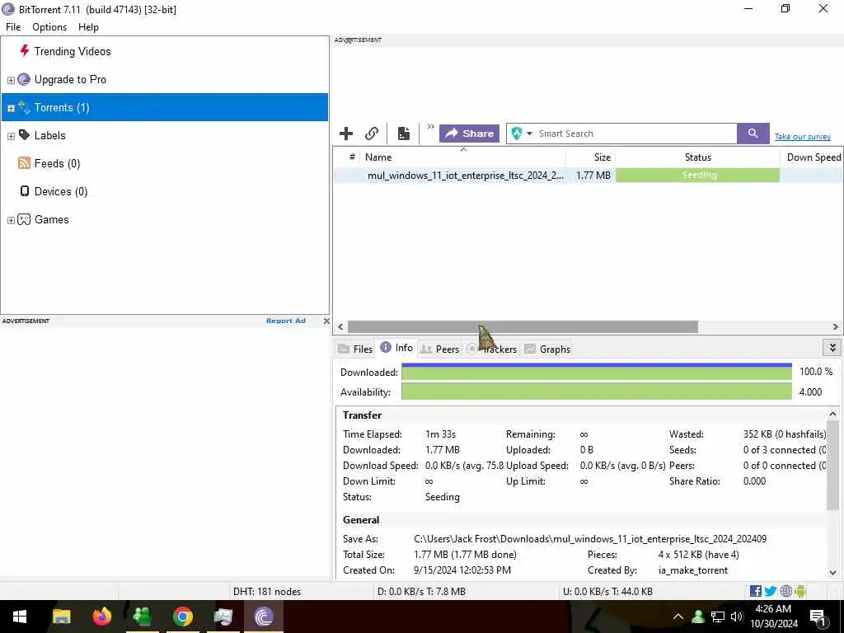Click the Trending Videos lightning icon
844x633 pixels.
point(24,51)
